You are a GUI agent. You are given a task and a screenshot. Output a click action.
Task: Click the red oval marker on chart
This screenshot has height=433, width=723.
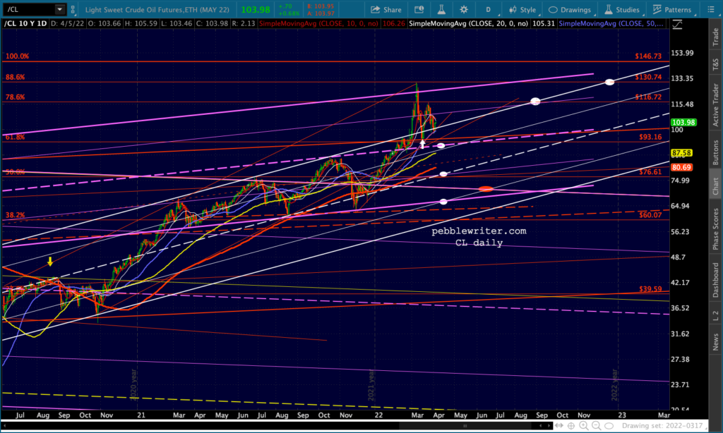pyautogui.click(x=486, y=189)
